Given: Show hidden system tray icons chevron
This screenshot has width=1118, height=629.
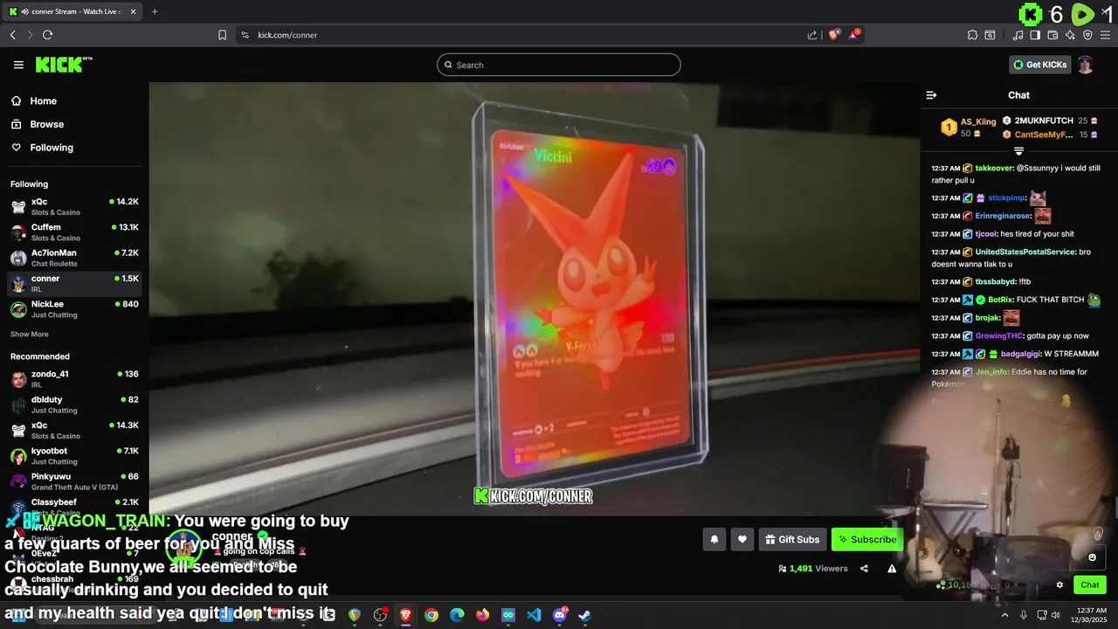Looking at the screenshot, I should click(1004, 615).
